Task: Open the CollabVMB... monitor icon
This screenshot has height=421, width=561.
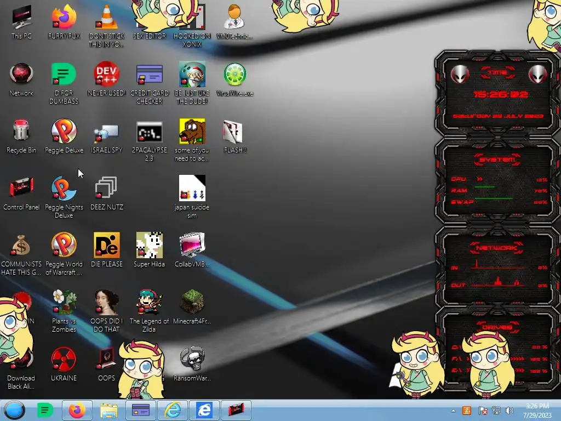Action: 192,251
